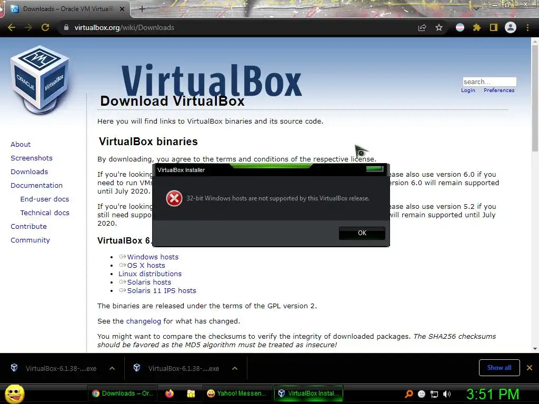Select the Downloads – Oracle VM VirtualBox tab
Viewport: 539px width, 404px height.
[67, 9]
